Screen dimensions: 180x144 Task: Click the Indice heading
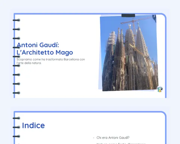[33, 125]
